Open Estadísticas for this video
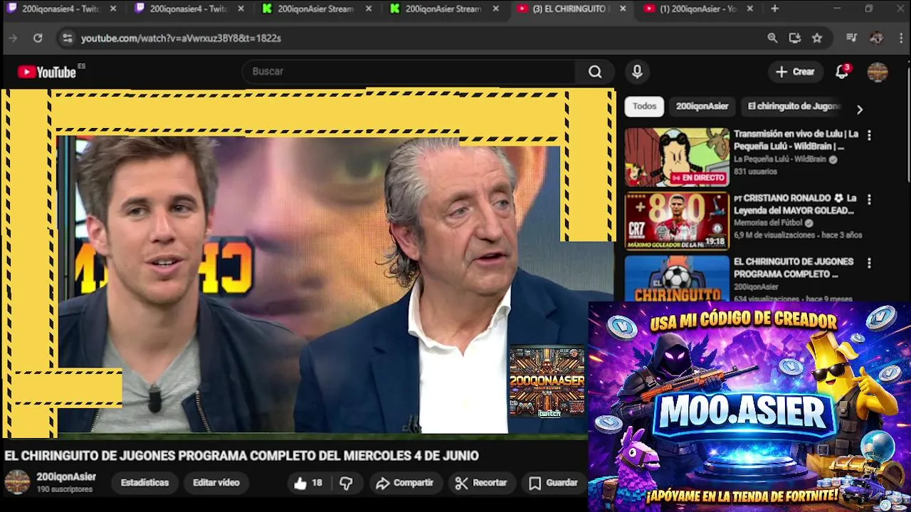 point(144,483)
